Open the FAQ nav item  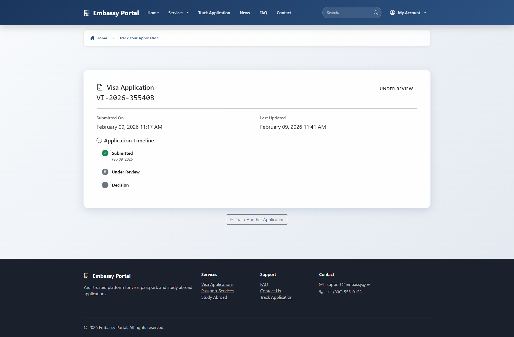tap(263, 13)
